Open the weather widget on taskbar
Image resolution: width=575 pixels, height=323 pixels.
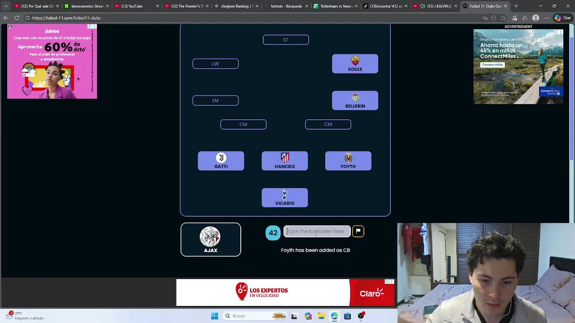click(x=25, y=316)
